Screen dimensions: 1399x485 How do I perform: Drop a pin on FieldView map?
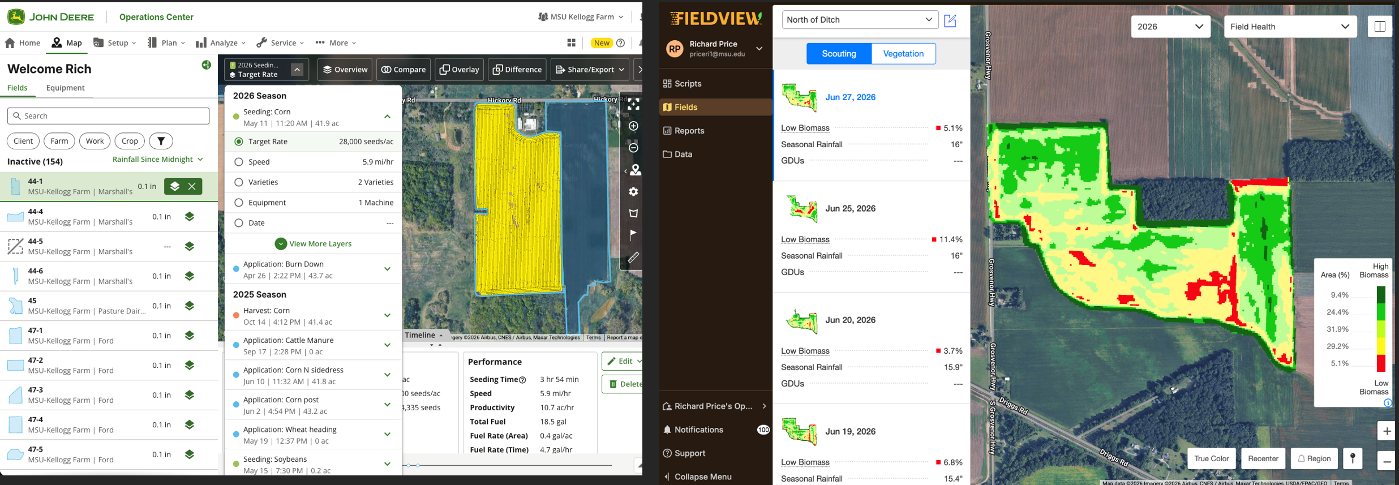click(1353, 458)
